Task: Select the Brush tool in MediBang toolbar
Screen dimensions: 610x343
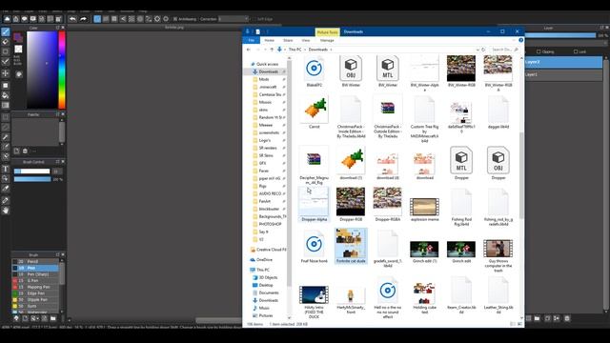Action: point(6,31)
